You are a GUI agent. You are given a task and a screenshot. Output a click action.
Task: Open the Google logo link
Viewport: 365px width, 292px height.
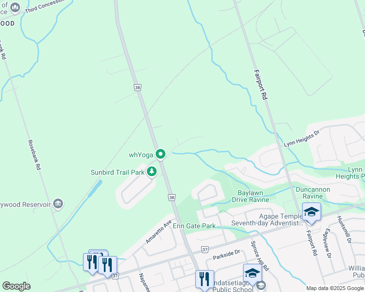coord(16,286)
